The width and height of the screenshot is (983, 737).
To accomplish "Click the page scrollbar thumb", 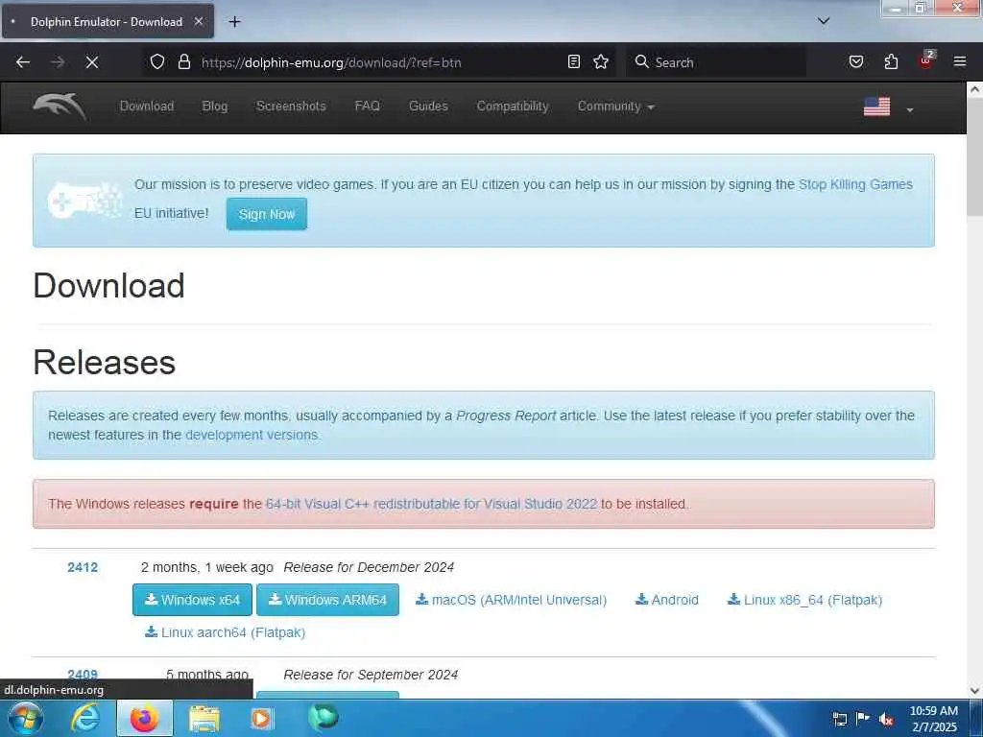I will [974, 156].
